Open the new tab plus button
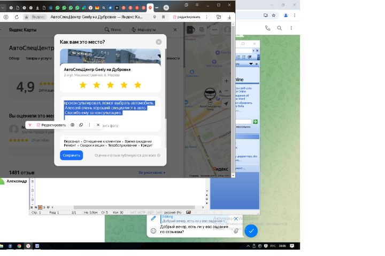Screen dimensions: 385x256 tap(166, 7)
